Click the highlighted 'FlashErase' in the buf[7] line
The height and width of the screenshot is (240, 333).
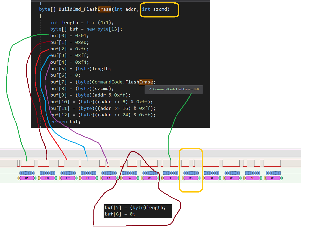(139, 82)
